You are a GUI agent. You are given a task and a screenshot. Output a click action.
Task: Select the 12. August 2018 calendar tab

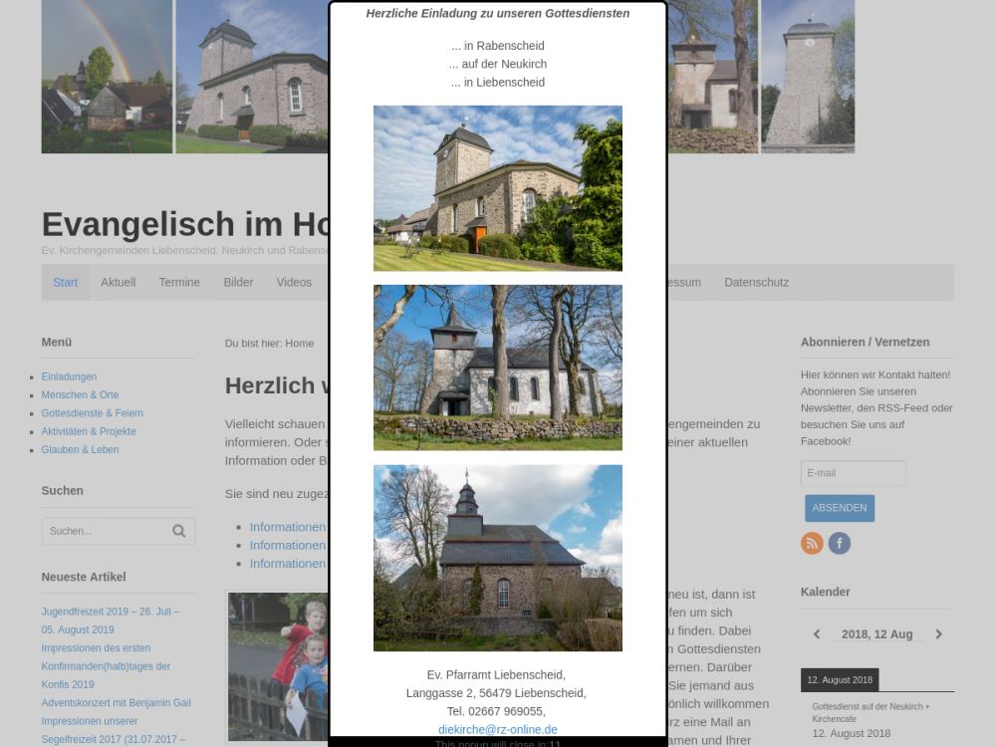pyautogui.click(x=839, y=680)
